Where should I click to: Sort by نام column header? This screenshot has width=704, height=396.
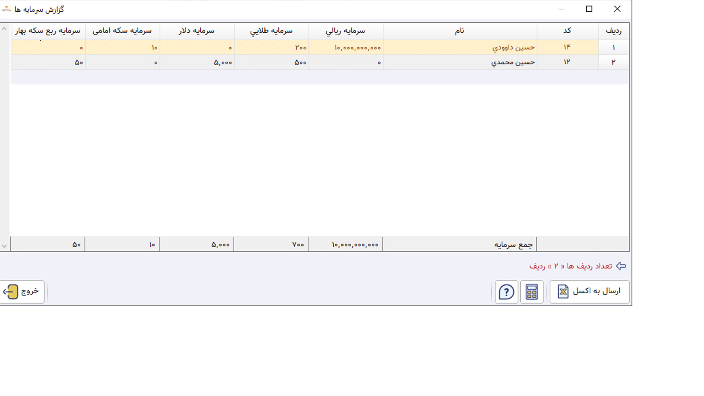460,31
